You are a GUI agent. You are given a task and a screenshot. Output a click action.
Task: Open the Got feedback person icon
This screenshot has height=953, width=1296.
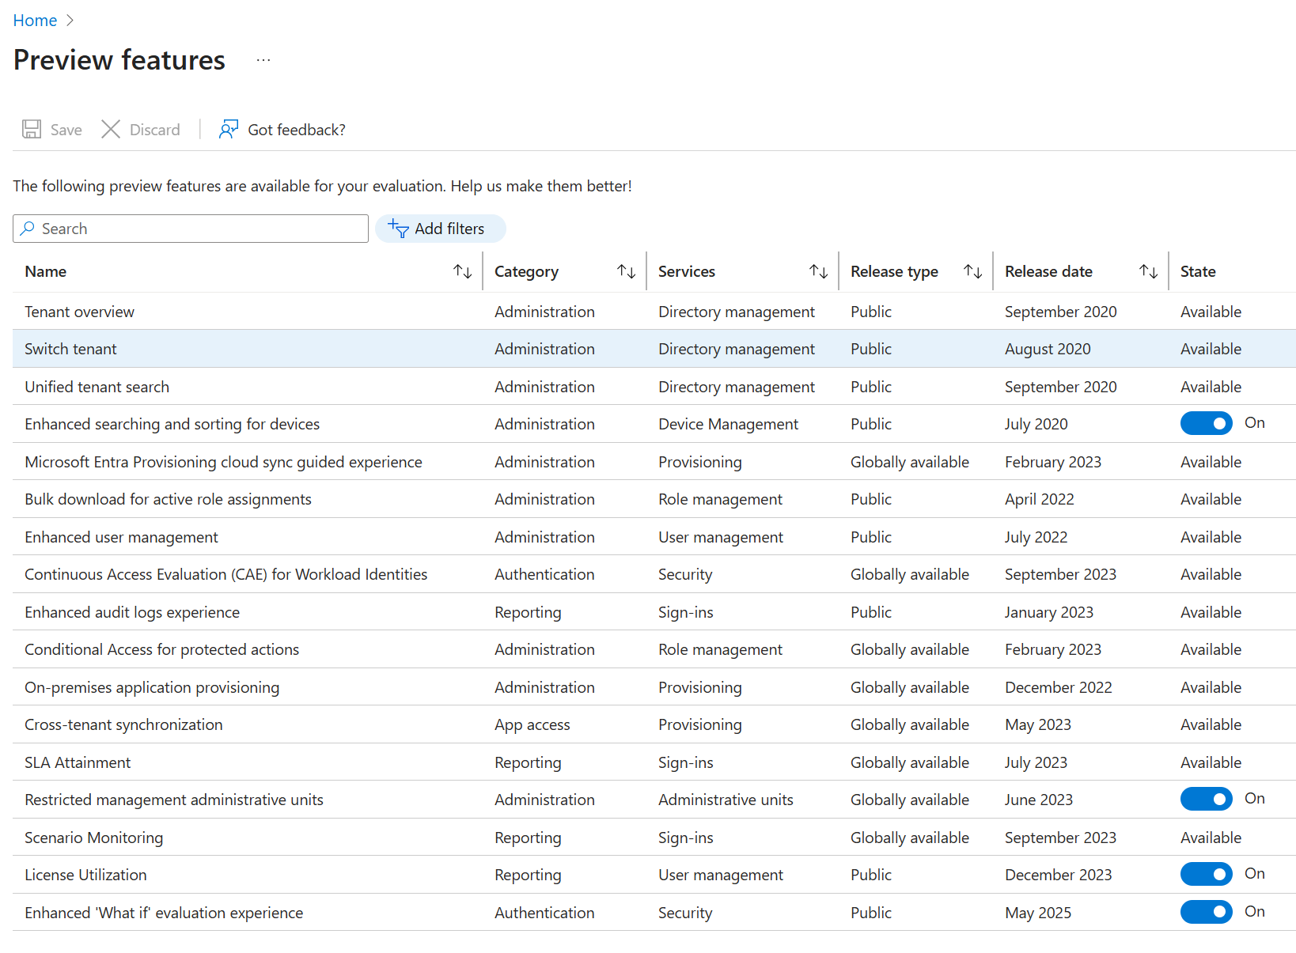(229, 130)
